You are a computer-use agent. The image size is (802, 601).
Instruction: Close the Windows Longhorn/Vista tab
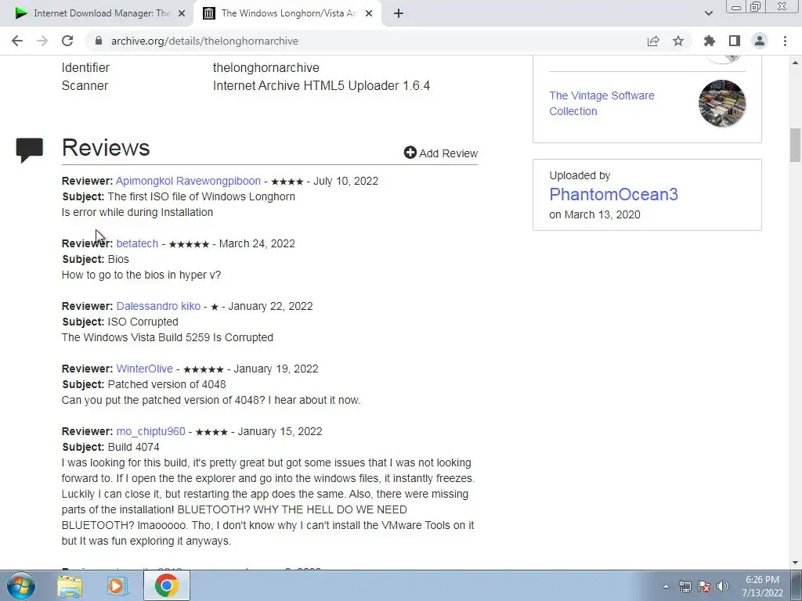pos(369,14)
